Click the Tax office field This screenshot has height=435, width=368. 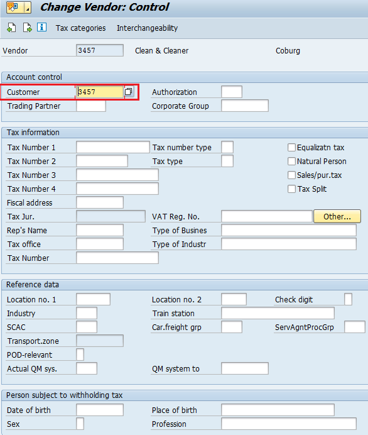pyautogui.click(x=100, y=244)
